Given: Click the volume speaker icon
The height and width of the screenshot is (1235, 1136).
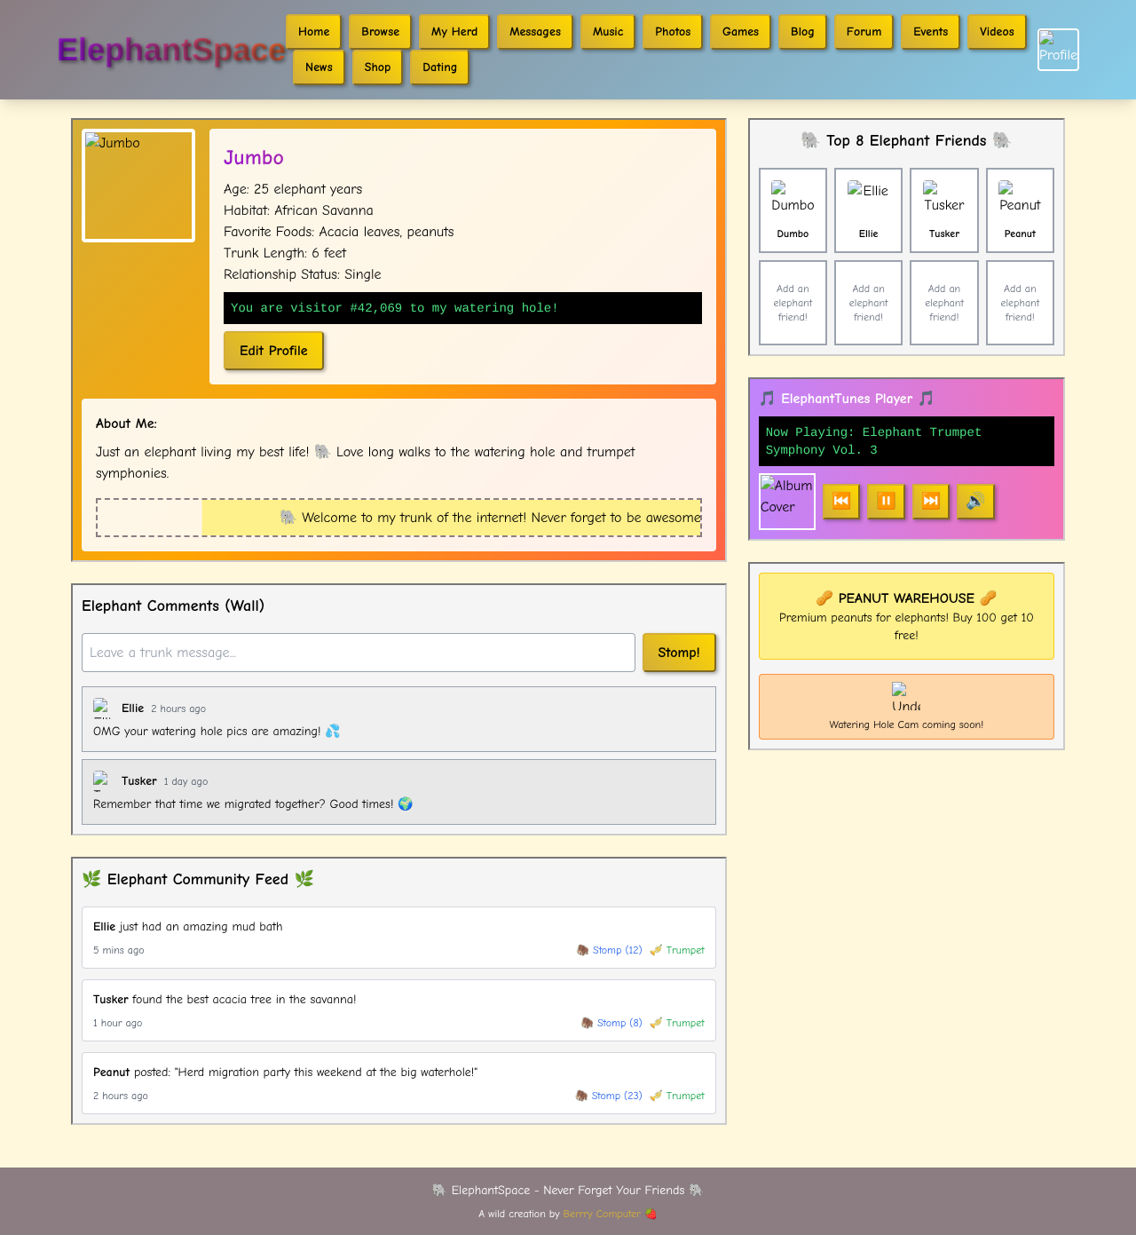Looking at the screenshot, I should 974,501.
